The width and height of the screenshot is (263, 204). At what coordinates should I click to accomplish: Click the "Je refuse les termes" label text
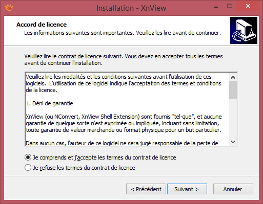click(84, 168)
